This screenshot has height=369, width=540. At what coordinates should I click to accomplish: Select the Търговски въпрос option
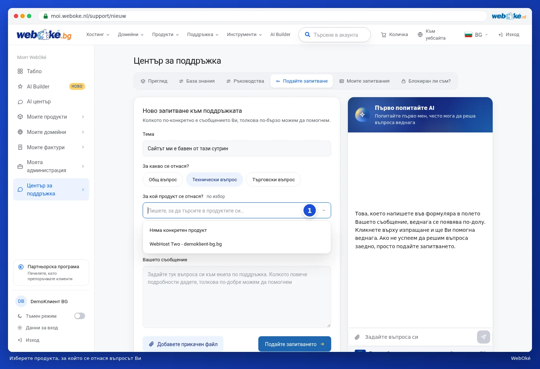[274, 180]
